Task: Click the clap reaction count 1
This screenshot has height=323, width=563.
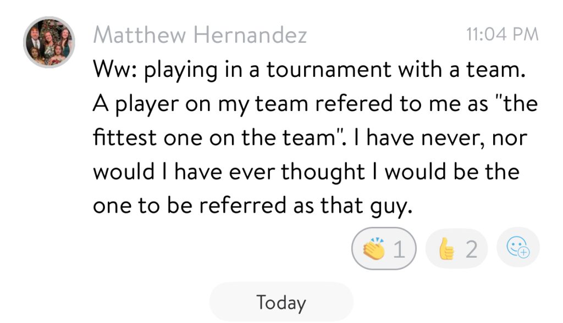Action: (x=399, y=249)
